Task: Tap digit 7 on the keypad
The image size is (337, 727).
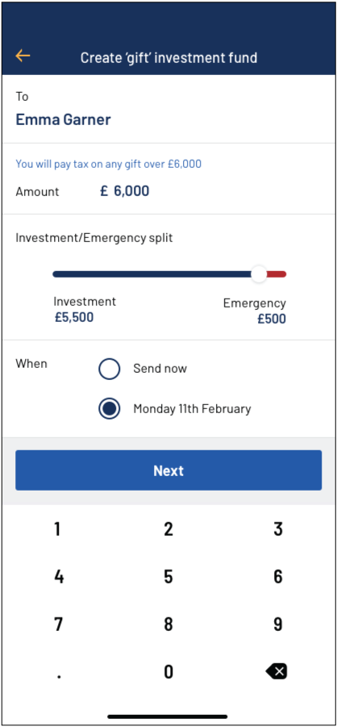Action: [58, 624]
